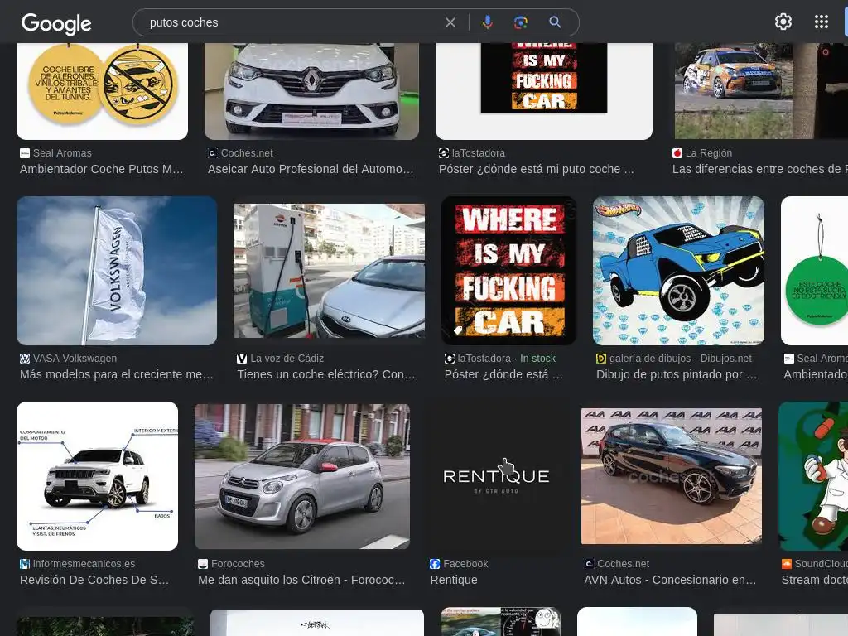The width and height of the screenshot is (848, 636).
Task: Click 'galería de dibujos - Dibujos.net' source
Action: point(681,359)
